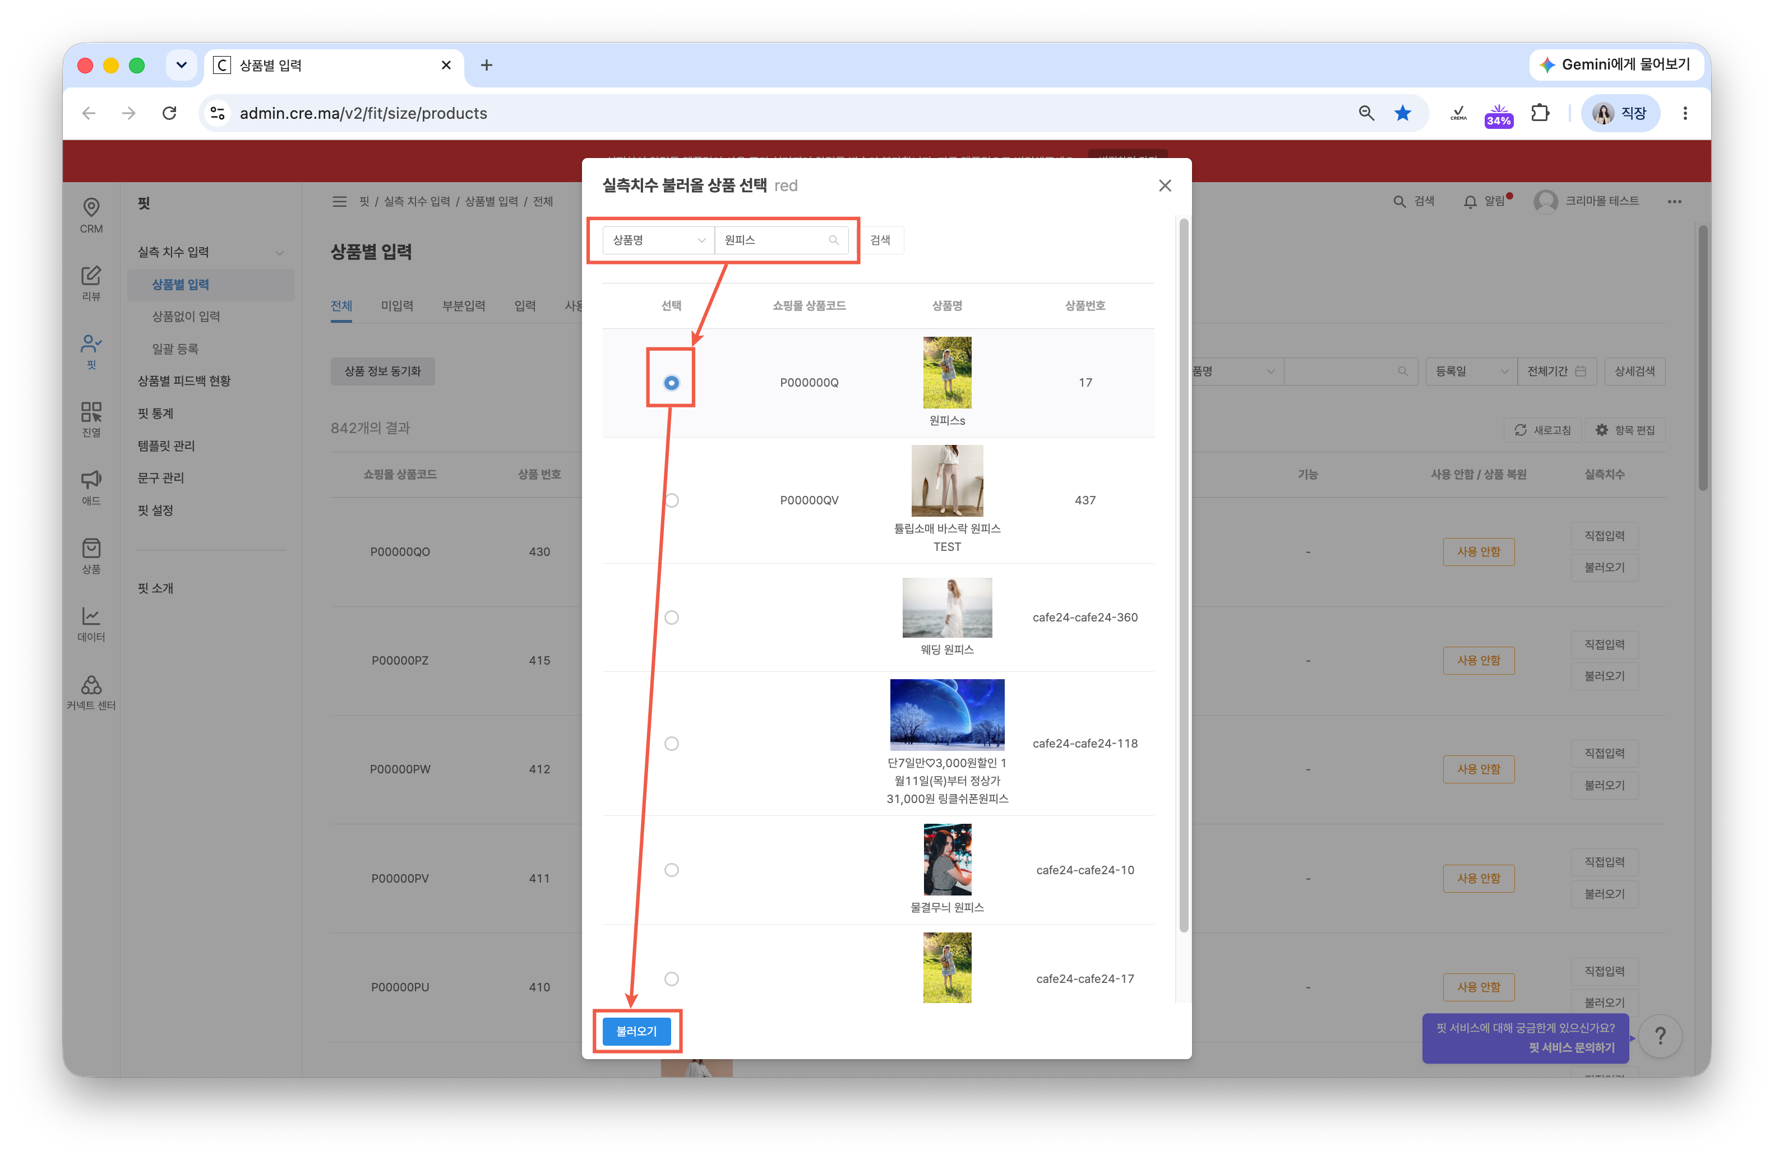1774x1160 pixels.
Task: Click the 핏 서비스 문의하기 link
Action: [x=1571, y=1047]
